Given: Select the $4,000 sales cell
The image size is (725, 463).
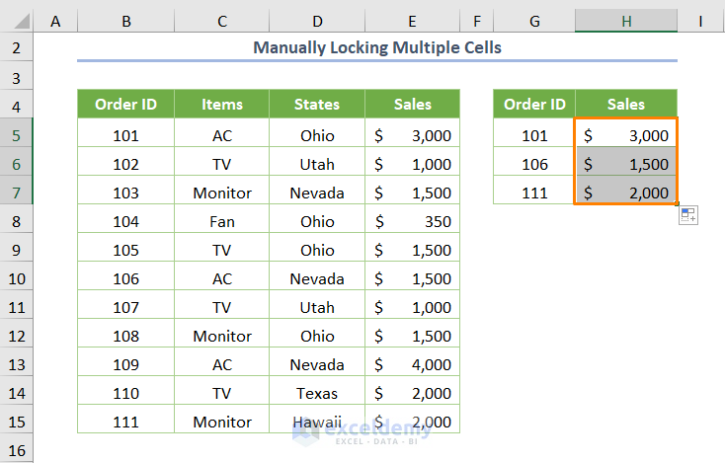Looking at the screenshot, I should click(x=412, y=364).
